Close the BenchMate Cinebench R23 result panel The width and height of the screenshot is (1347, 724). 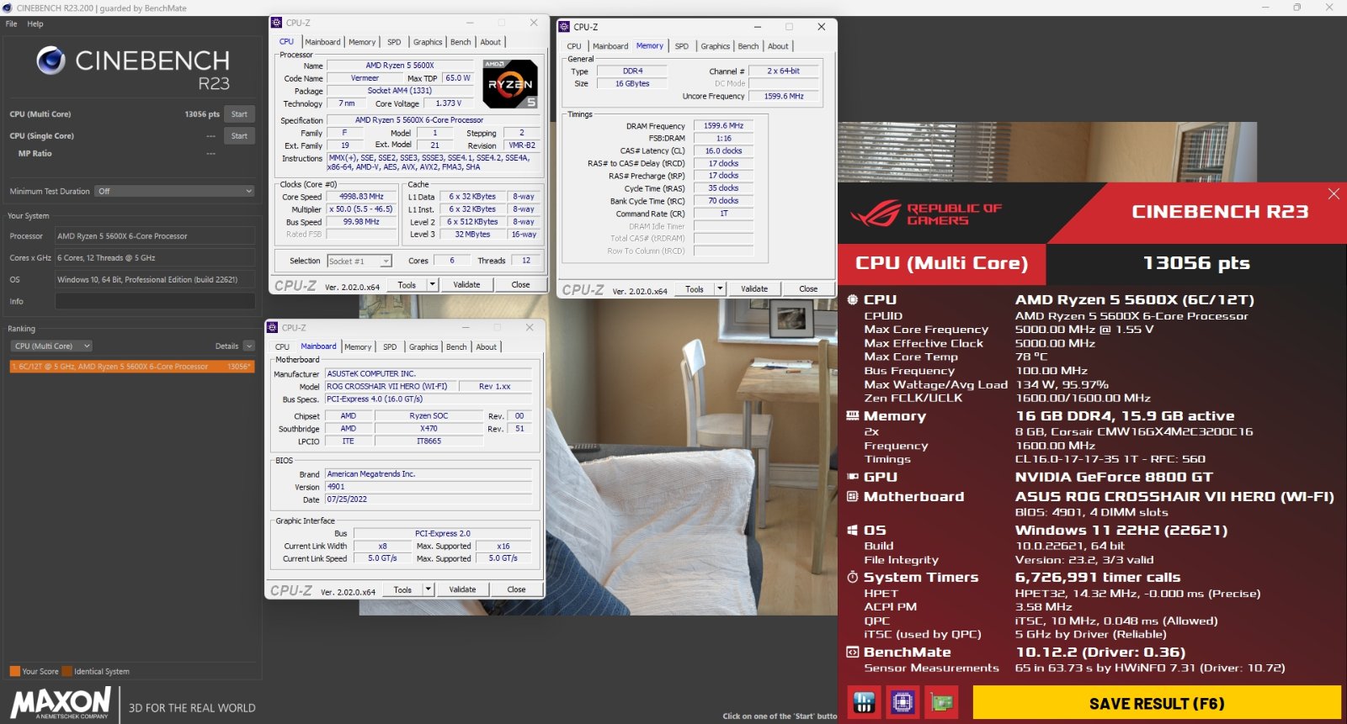(x=1334, y=194)
